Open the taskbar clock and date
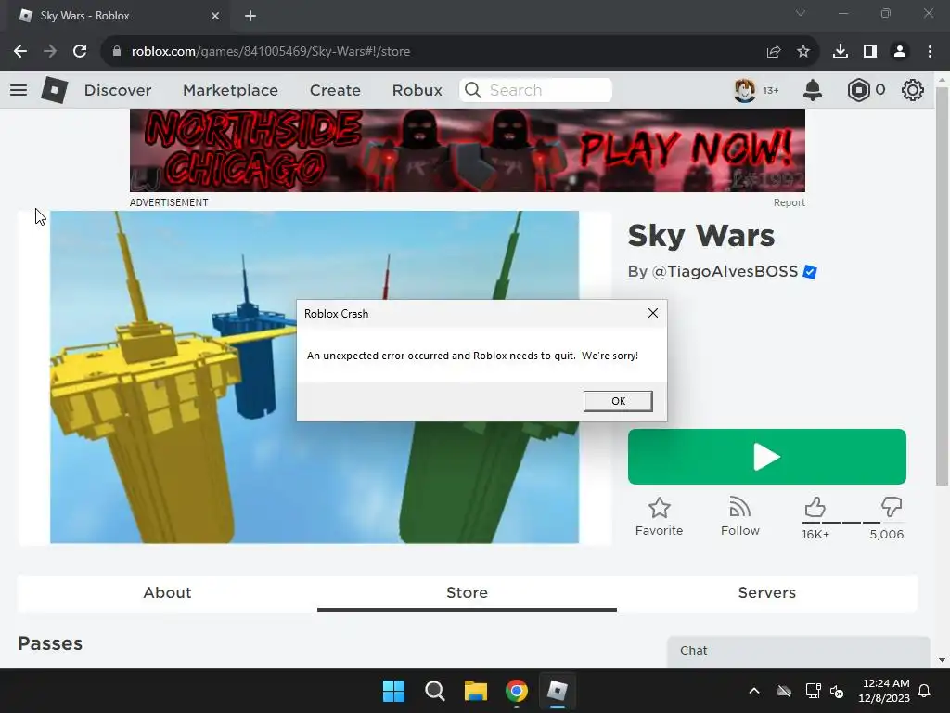 coord(884,691)
